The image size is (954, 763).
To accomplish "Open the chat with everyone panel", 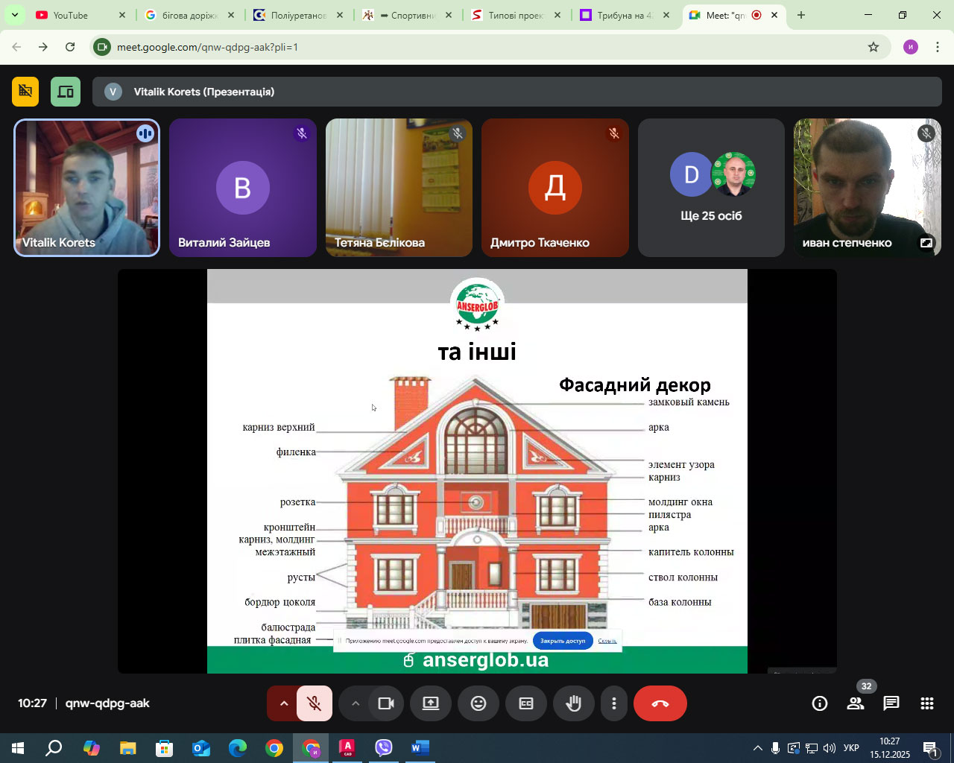I will (891, 703).
